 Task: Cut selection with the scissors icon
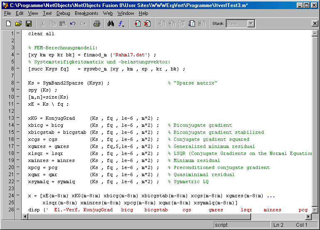43,24
